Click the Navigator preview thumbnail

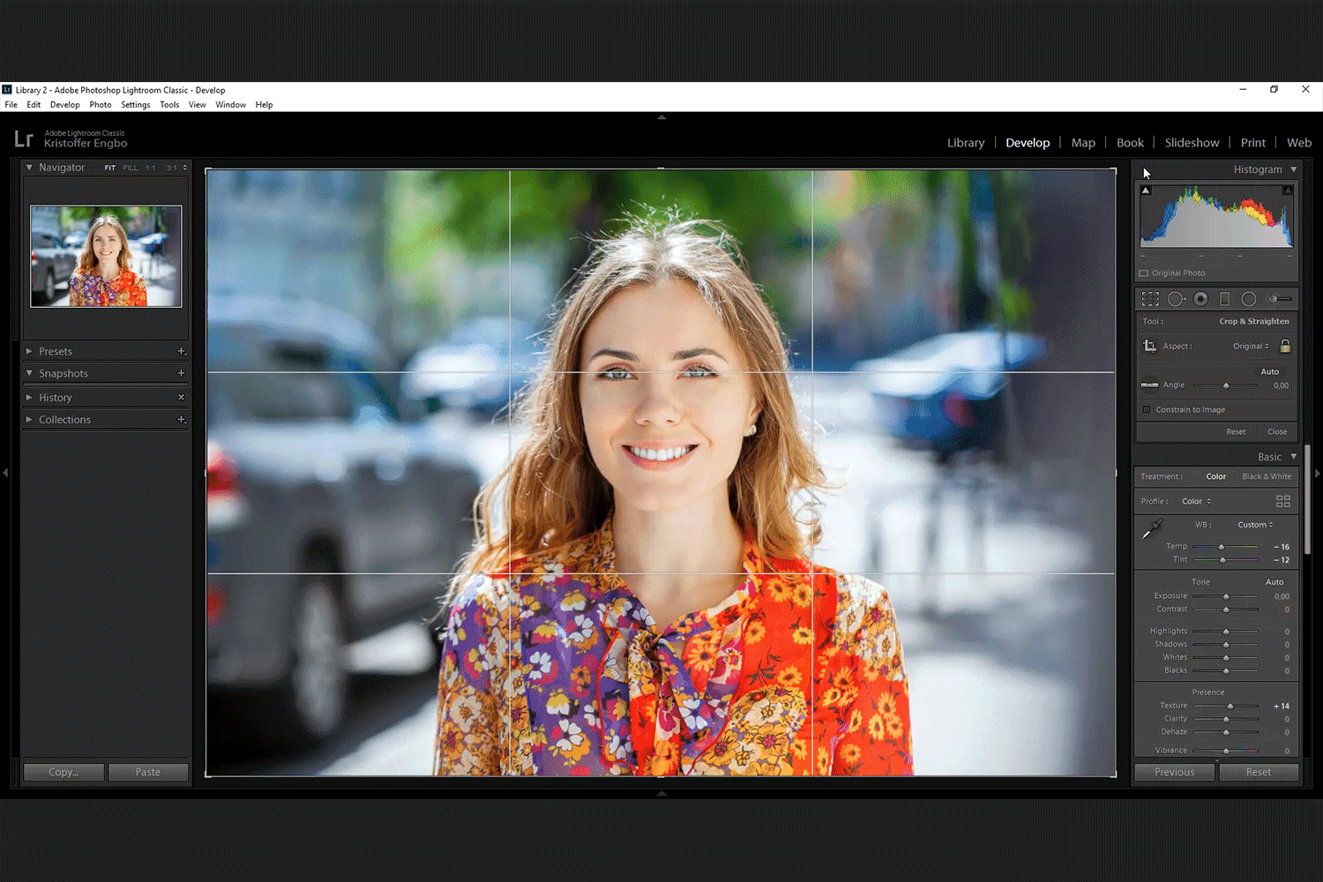point(106,256)
